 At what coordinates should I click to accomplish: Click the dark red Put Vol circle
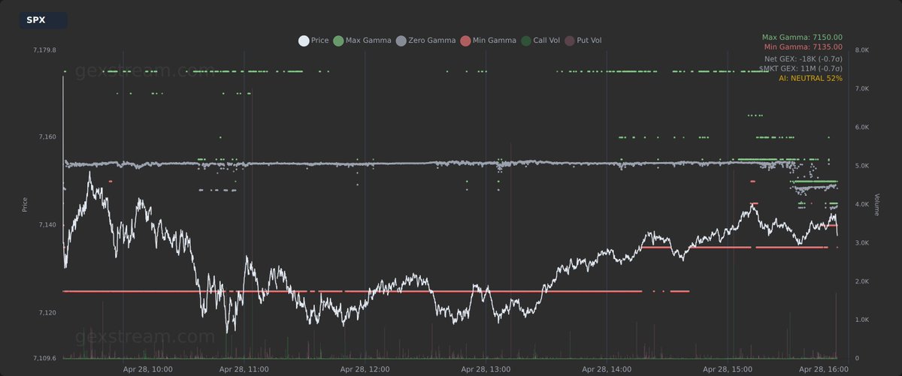[x=570, y=41]
